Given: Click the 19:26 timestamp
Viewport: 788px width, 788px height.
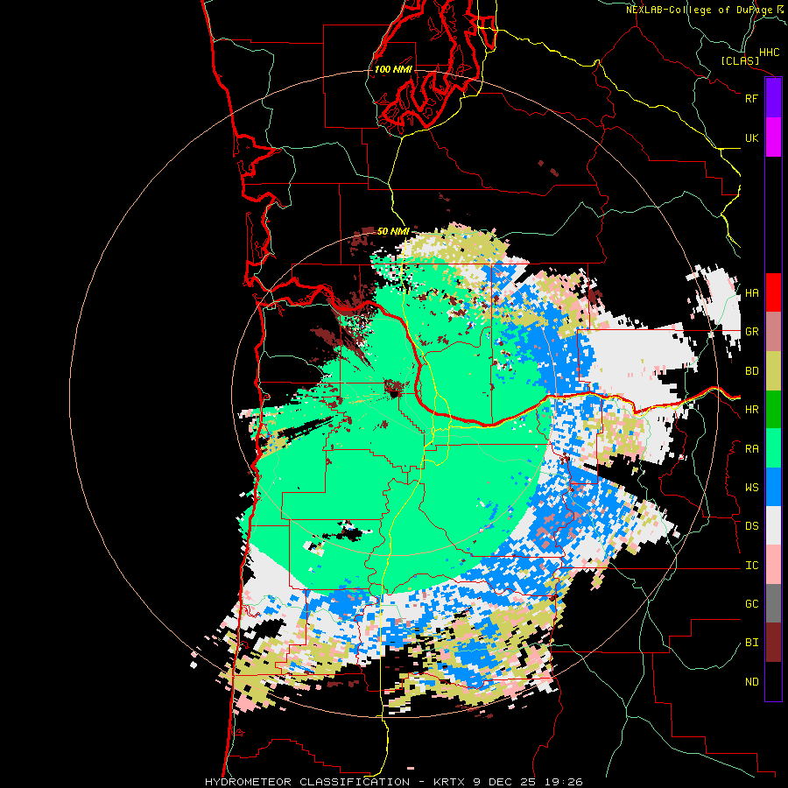Looking at the screenshot, I should (562, 782).
